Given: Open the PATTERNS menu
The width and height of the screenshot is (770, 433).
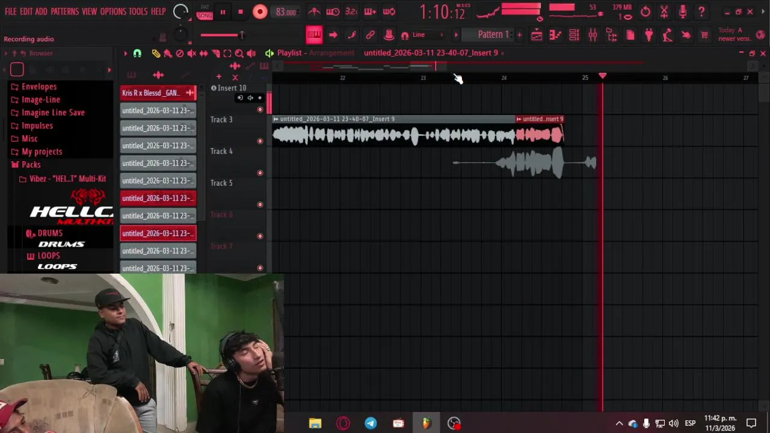Looking at the screenshot, I should click(64, 11).
